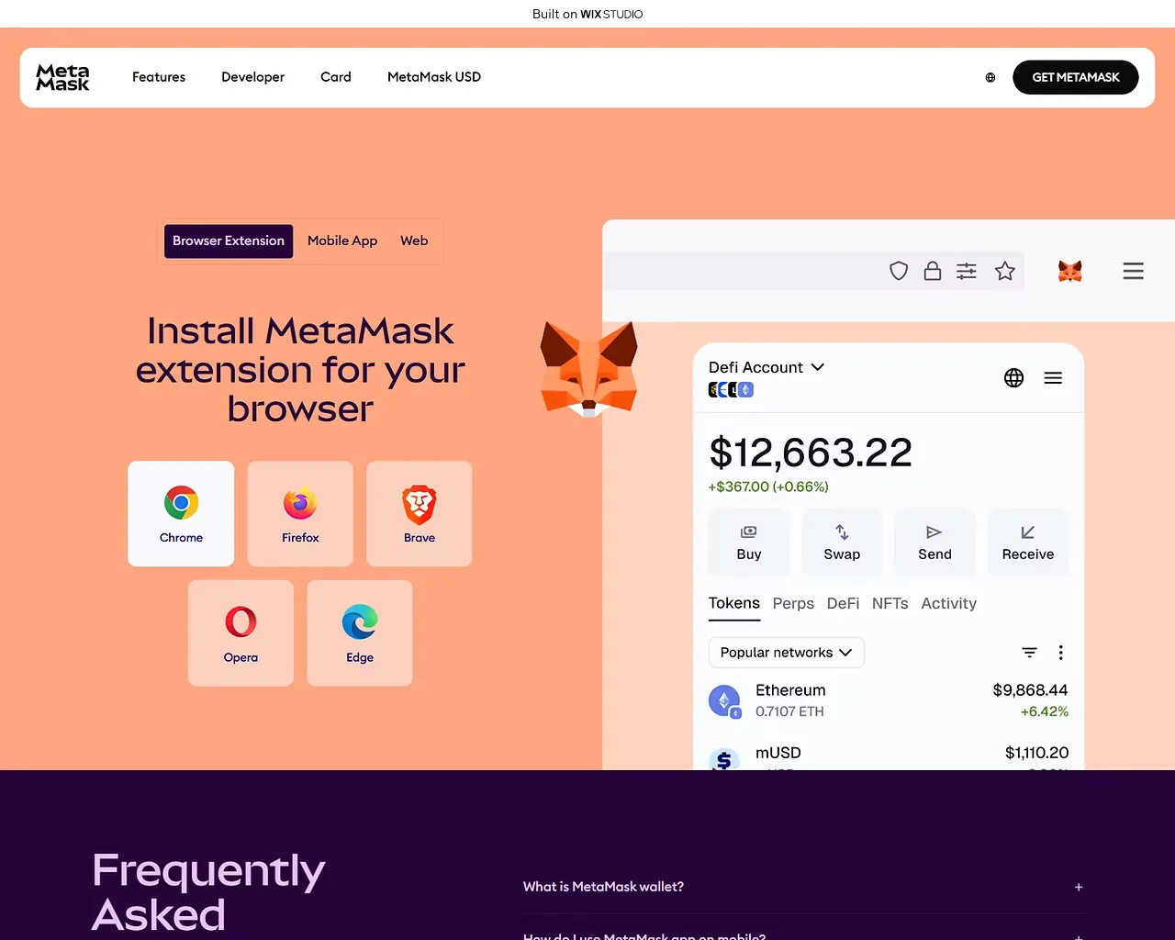Screen dimensions: 1175x940
Task: Switch to the Web tab
Action: click(x=414, y=241)
